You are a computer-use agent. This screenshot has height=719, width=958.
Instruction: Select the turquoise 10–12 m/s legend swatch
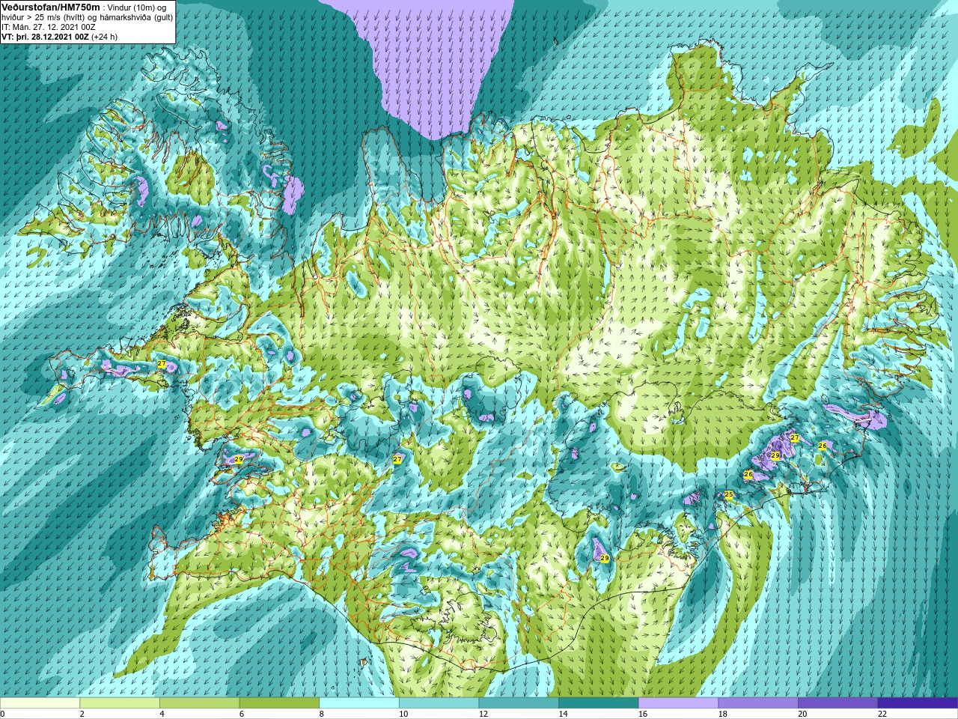(x=439, y=703)
